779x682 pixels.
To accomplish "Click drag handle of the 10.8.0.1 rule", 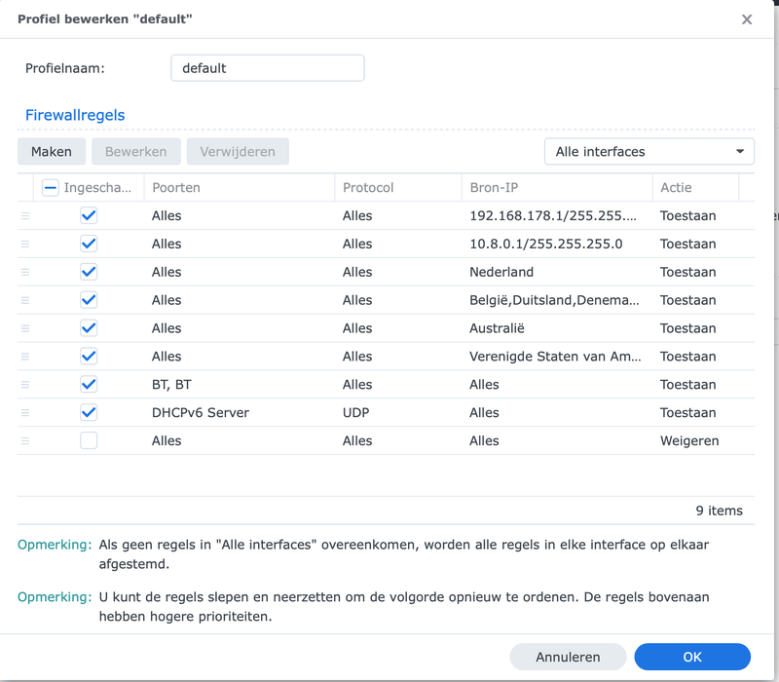I will pyautogui.click(x=25, y=244).
